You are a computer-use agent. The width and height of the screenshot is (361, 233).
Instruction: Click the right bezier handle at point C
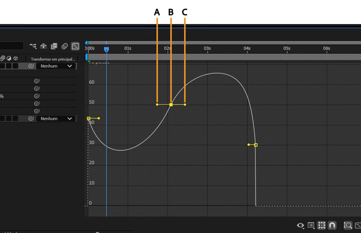[x=185, y=105]
